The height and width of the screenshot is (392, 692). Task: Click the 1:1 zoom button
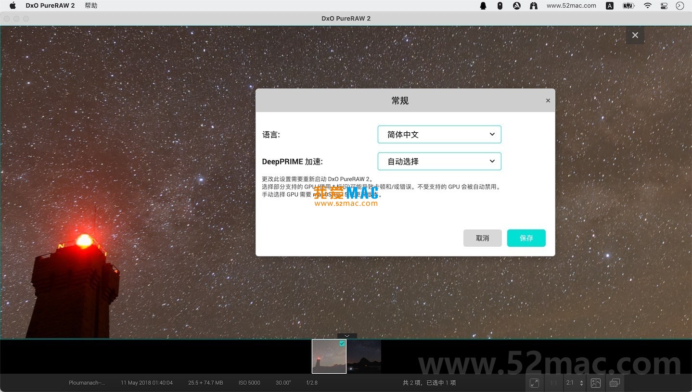click(x=553, y=383)
